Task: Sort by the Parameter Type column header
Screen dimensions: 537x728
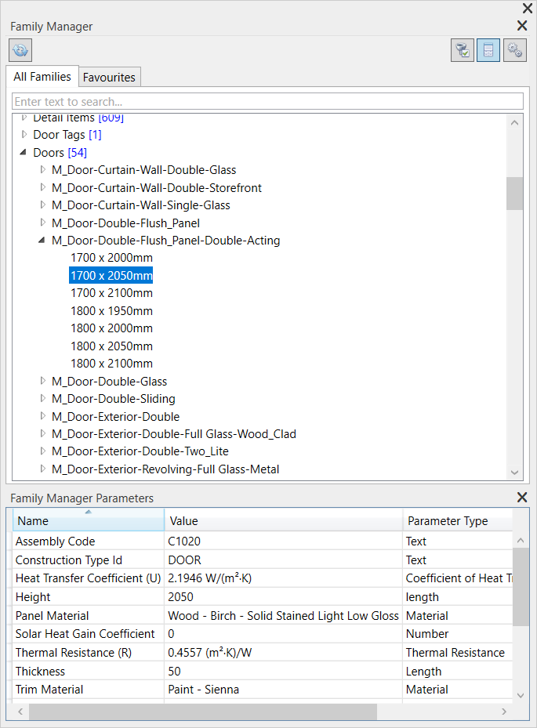Action: pyautogui.click(x=458, y=520)
